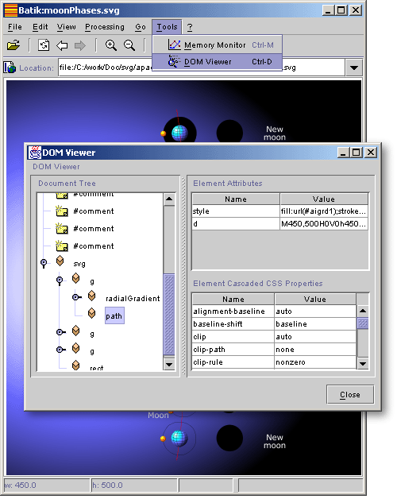Click the Batik title bar application icon
This screenshot has width=397, height=499.
[11, 10]
